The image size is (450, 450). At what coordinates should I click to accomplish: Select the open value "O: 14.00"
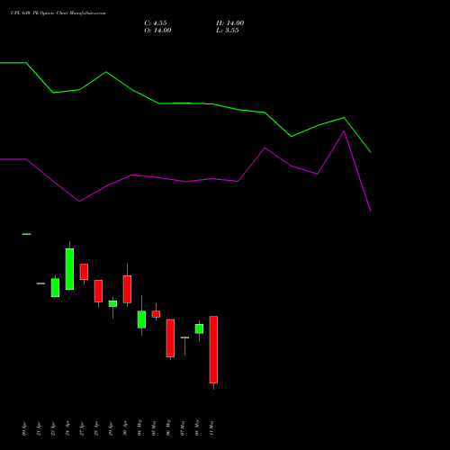pos(157,31)
